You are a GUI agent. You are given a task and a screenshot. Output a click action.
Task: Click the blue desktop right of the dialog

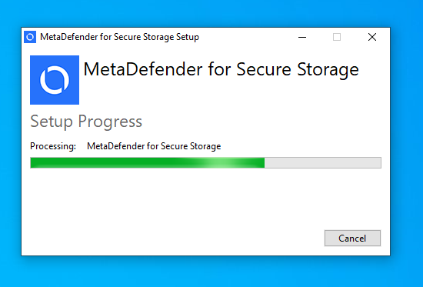point(406,140)
